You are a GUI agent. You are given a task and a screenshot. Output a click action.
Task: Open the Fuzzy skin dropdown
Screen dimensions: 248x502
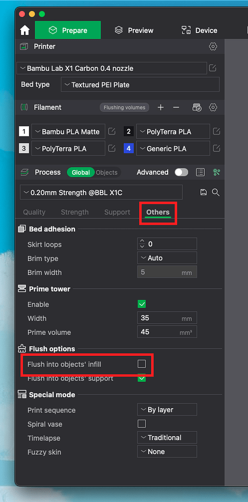click(x=167, y=451)
